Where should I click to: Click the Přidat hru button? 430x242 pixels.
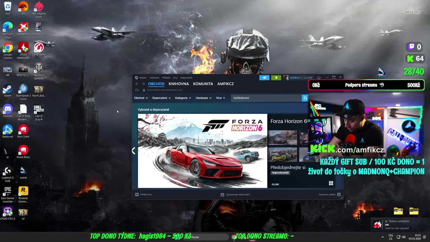click(143, 195)
